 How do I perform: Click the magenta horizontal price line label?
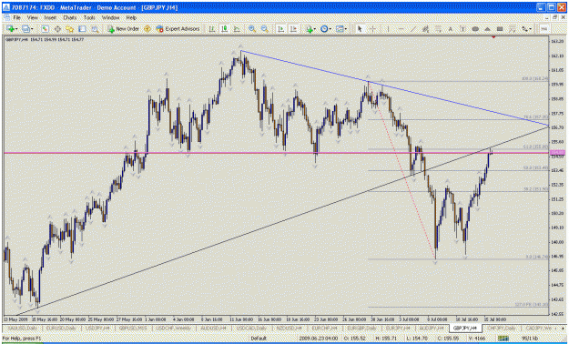[x=557, y=152]
